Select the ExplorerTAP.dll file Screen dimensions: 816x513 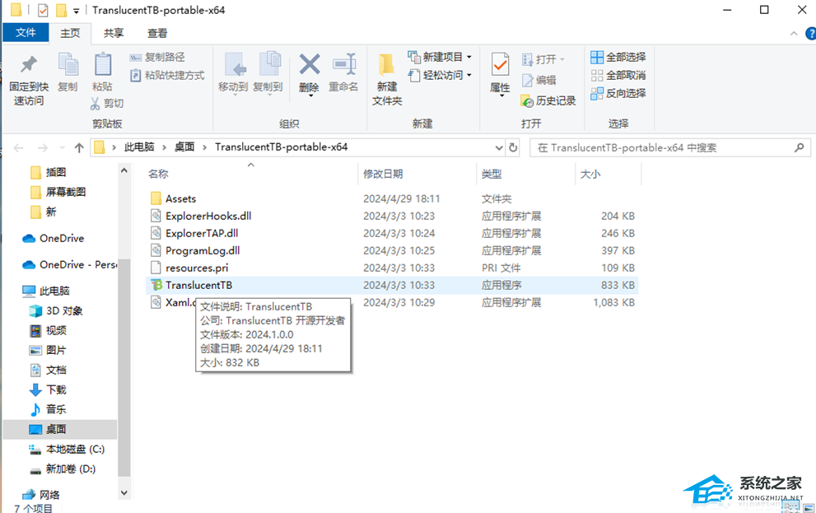click(x=202, y=233)
